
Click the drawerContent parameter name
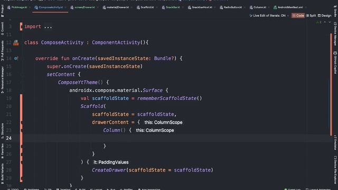[110, 122]
